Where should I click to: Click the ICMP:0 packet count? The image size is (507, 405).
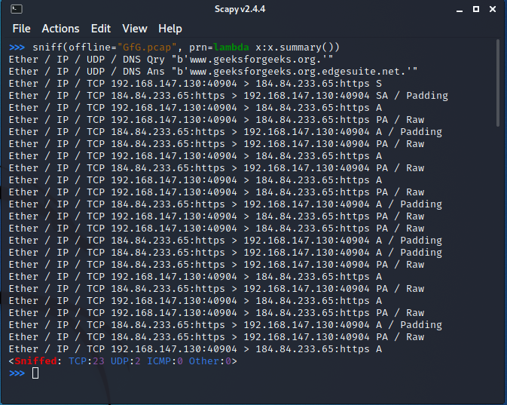point(165,361)
